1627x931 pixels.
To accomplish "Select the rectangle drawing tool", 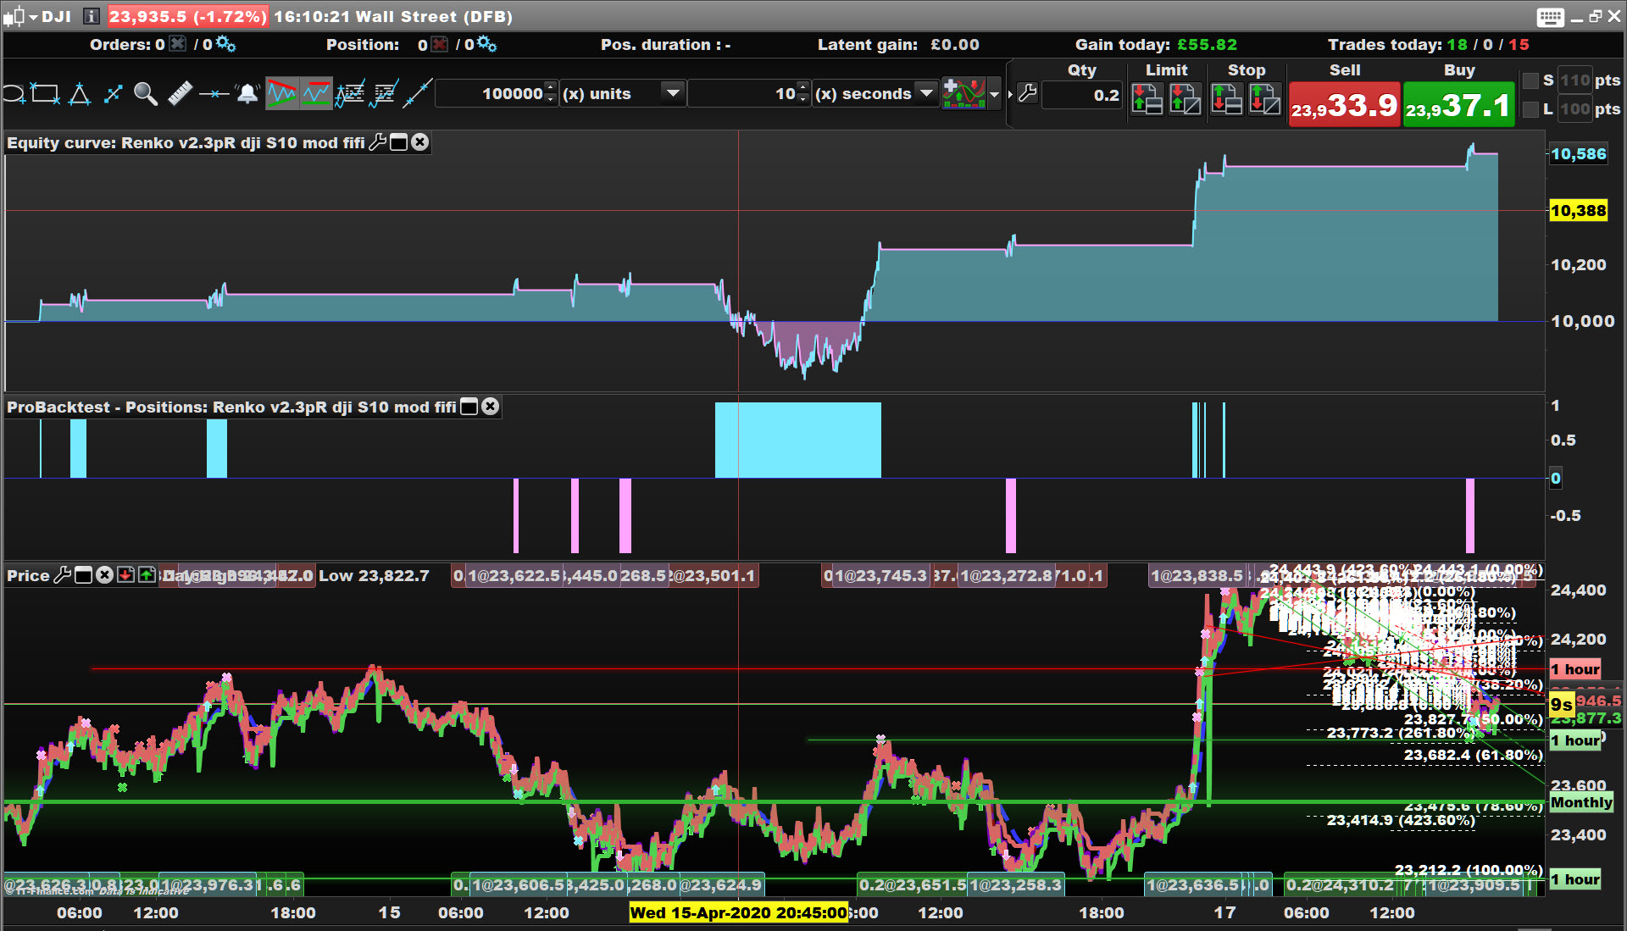I will (45, 94).
